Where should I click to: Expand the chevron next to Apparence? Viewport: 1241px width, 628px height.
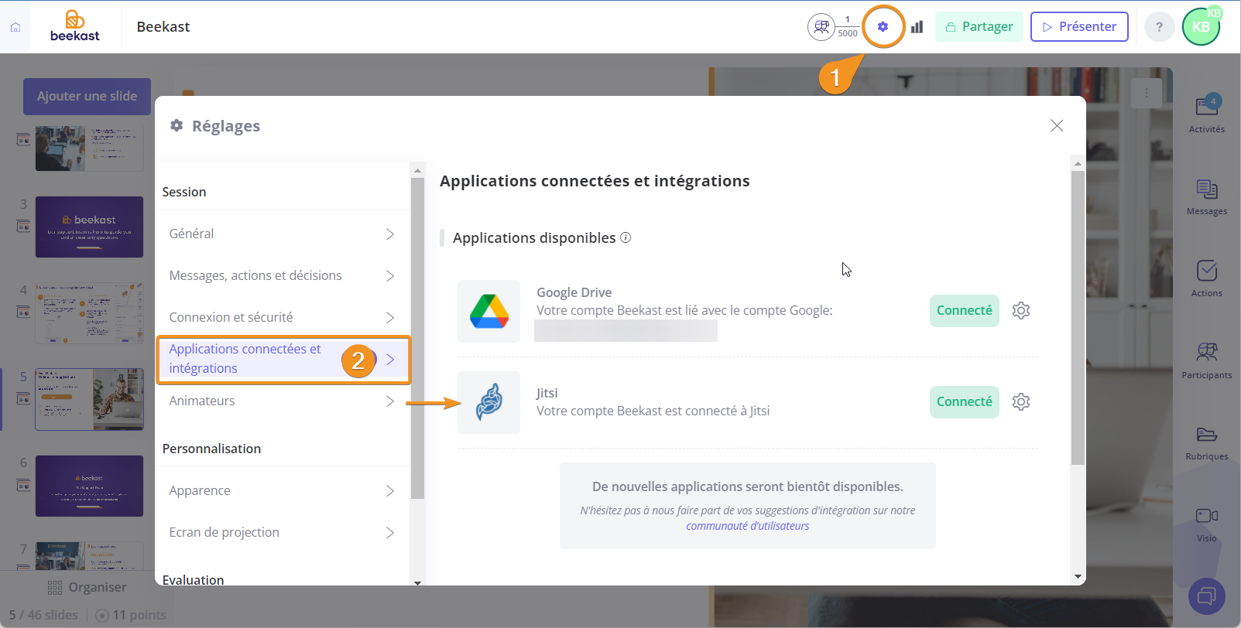390,490
